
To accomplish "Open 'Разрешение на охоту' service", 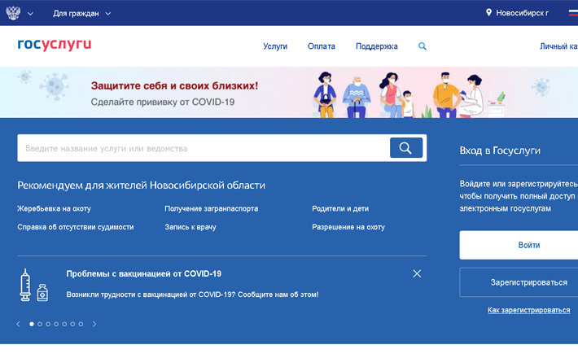I will click(348, 227).
